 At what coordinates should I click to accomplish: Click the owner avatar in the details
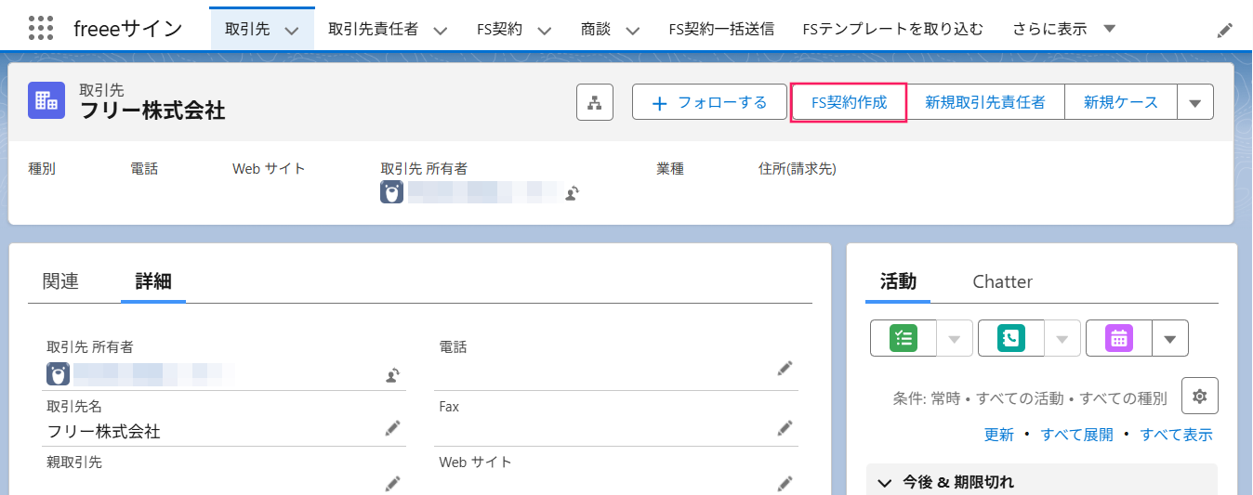(58, 374)
